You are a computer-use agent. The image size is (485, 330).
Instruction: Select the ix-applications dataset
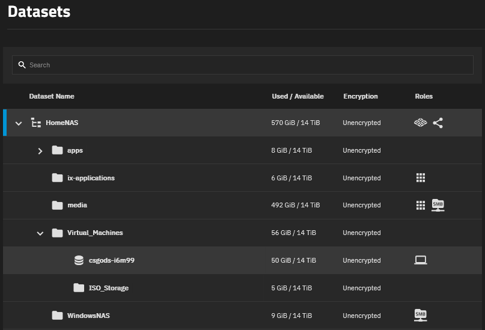(91, 178)
